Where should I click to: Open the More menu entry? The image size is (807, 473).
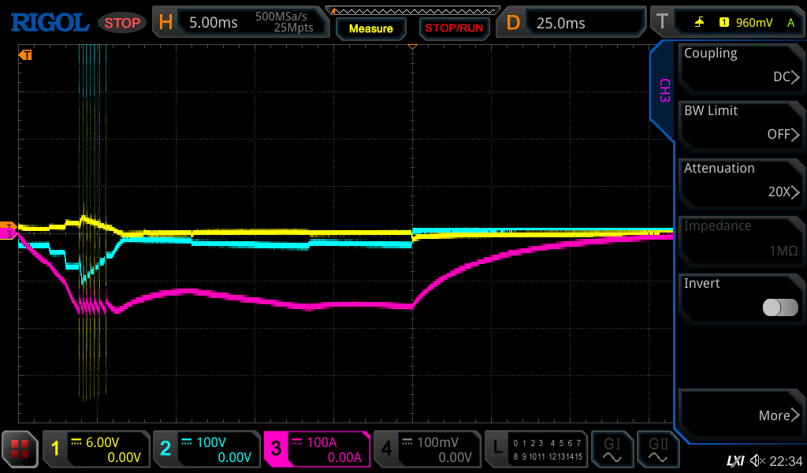pyautogui.click(x=739, y=415)
